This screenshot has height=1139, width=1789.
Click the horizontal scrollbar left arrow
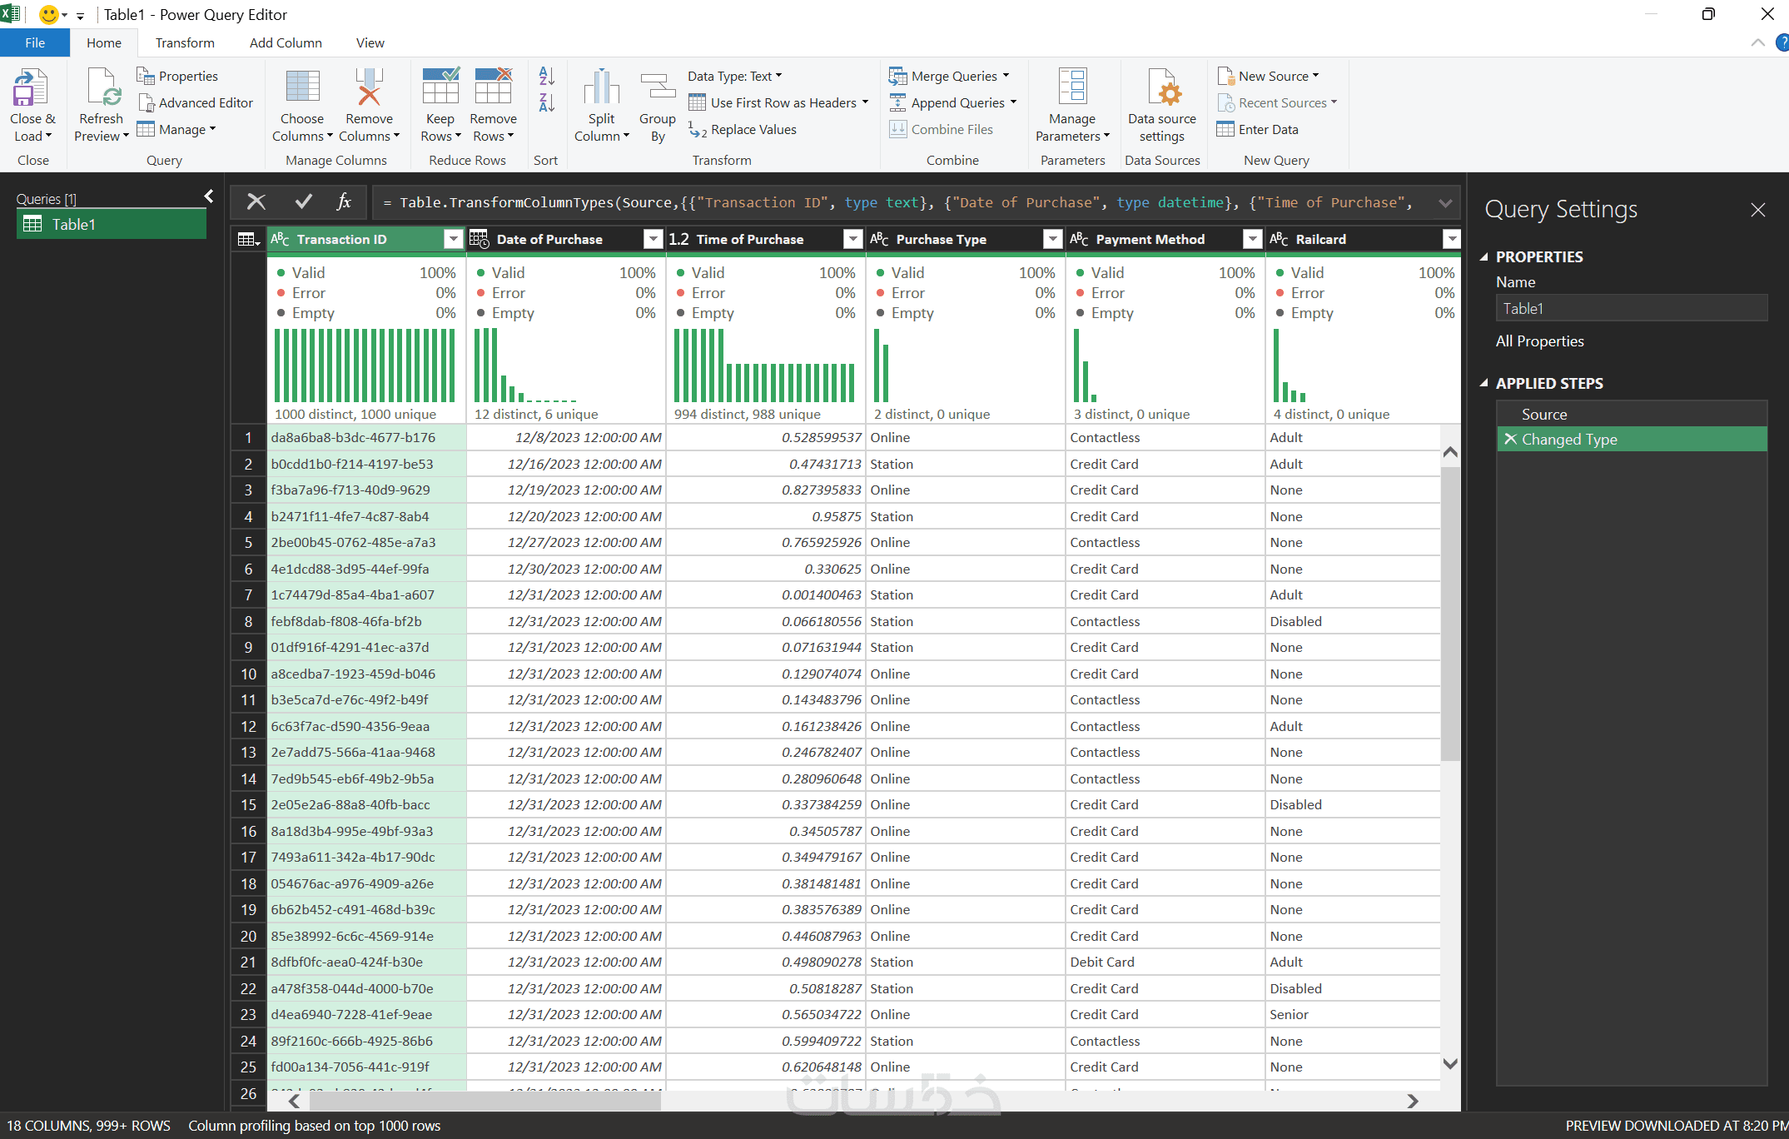click(x=294, y=1101)
